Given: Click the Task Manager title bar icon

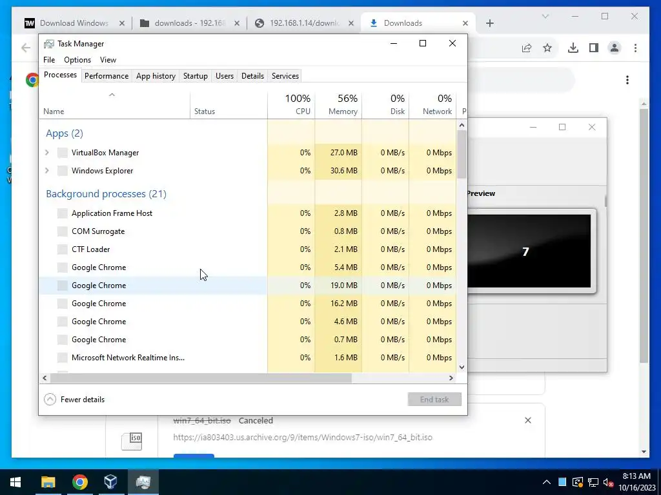Looking at the screenshot, I should (x=49, y=44).
